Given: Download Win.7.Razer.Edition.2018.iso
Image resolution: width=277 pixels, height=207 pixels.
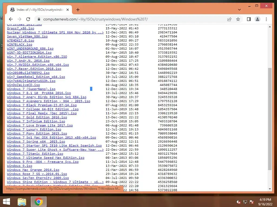Looking at the screenshot, I should [x=34, y=69].
